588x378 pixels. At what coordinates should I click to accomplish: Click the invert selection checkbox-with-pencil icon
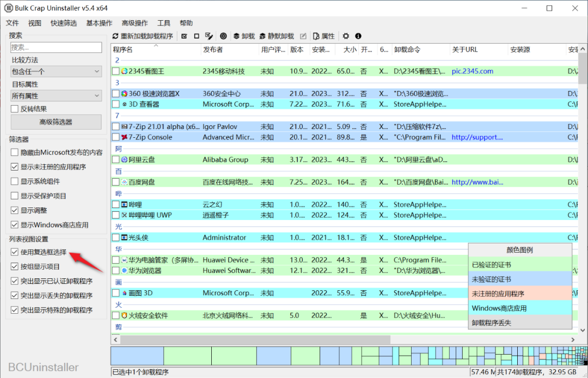point(209,36)
